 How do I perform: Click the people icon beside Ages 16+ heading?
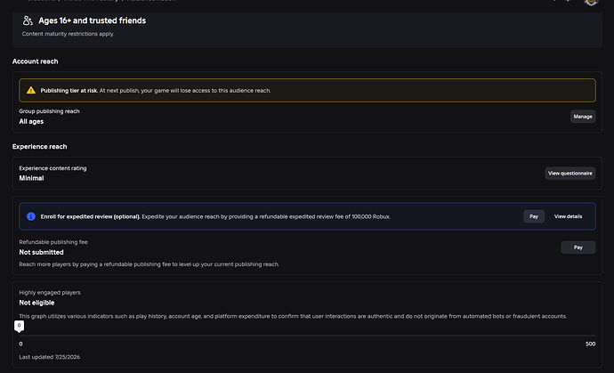pos(28,20)
